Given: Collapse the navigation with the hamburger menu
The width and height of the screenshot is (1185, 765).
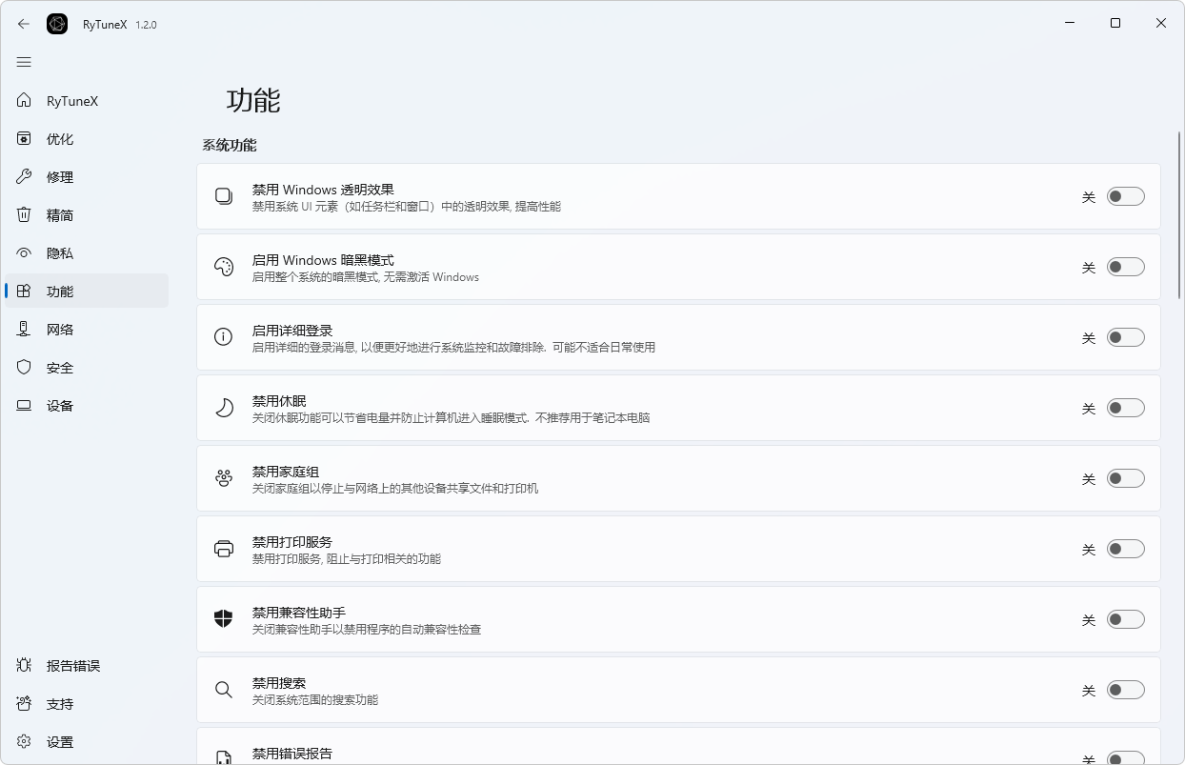Looking at the screenshot, I should point(24,61).
